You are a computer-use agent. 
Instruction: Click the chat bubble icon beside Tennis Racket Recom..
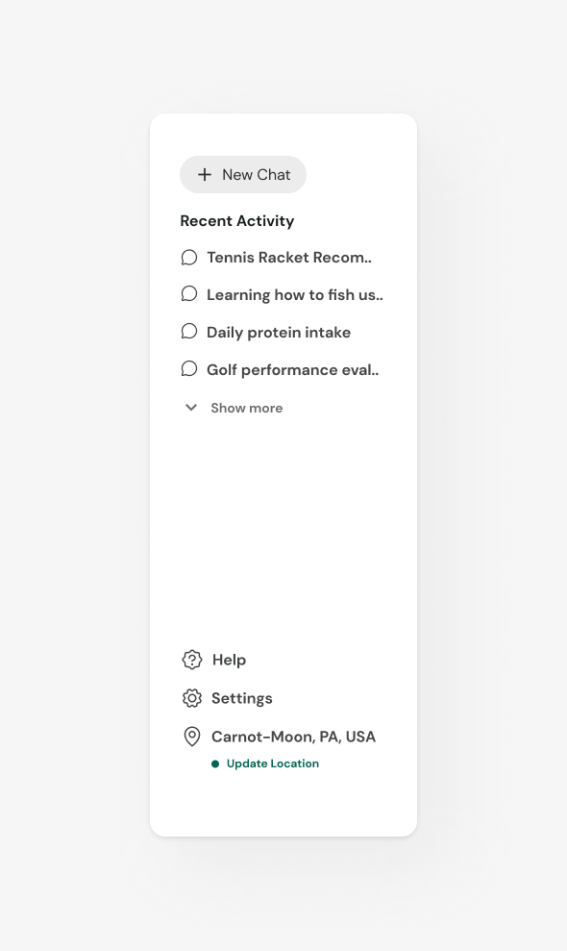[189, 257]
